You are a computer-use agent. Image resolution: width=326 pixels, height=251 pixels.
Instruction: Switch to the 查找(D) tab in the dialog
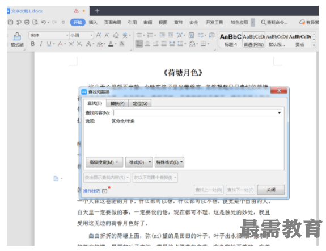coord(95,103)
